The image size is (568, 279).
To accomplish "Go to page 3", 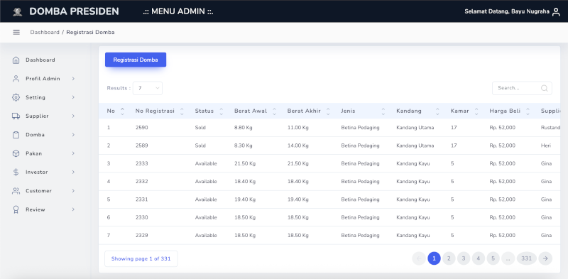I will coord(464,258).
